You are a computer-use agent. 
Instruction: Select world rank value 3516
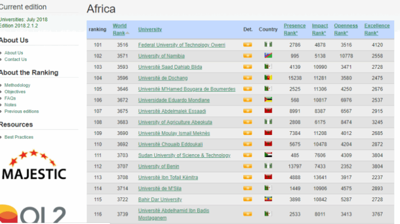[x=123, y=45]
